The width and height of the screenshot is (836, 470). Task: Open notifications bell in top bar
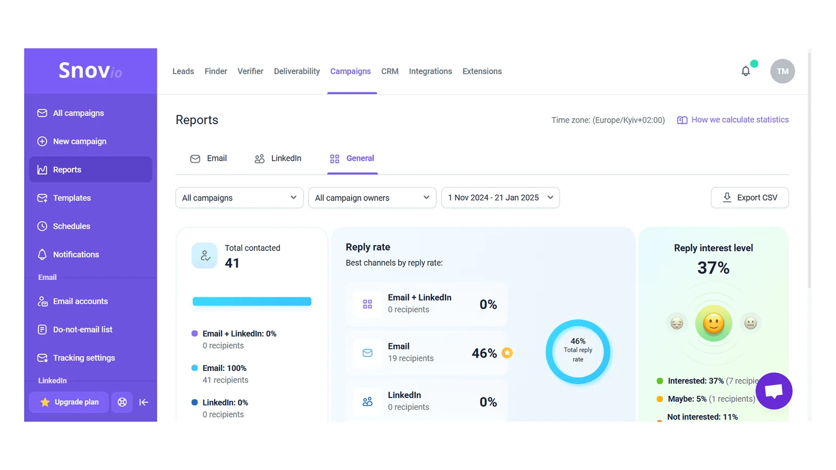point(746,71)
